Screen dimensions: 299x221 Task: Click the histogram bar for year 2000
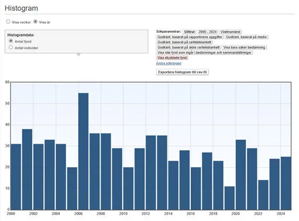pos(16,176)
